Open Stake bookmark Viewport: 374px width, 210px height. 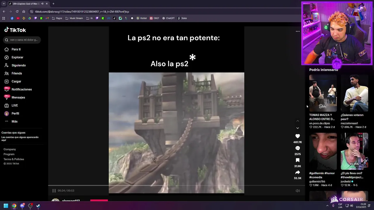tap(182, 18)
